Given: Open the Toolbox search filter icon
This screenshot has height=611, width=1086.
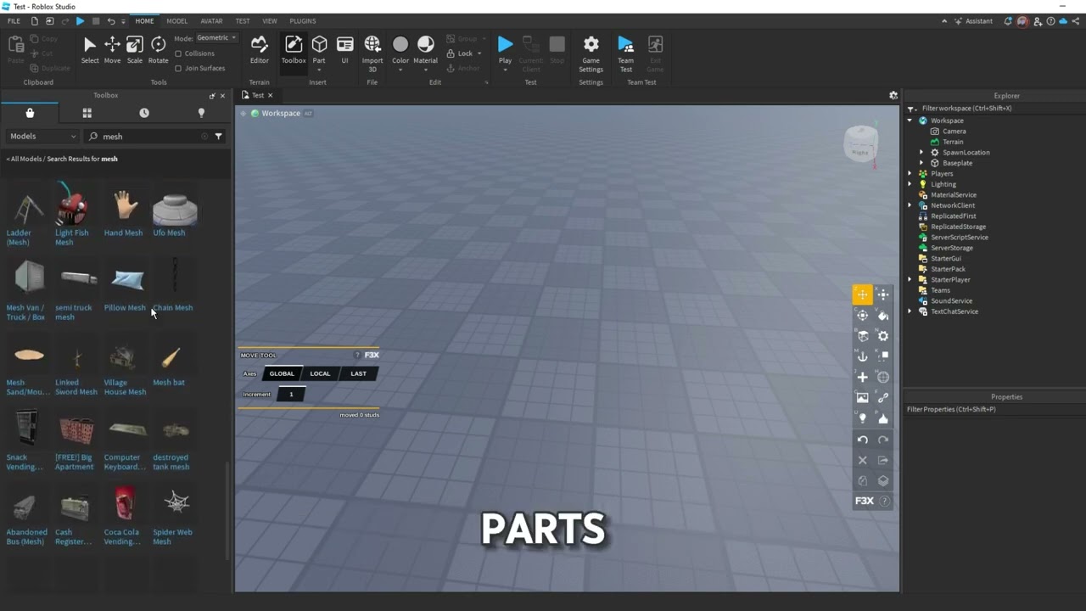Looking at the screenshot, I should click(218, 136).
